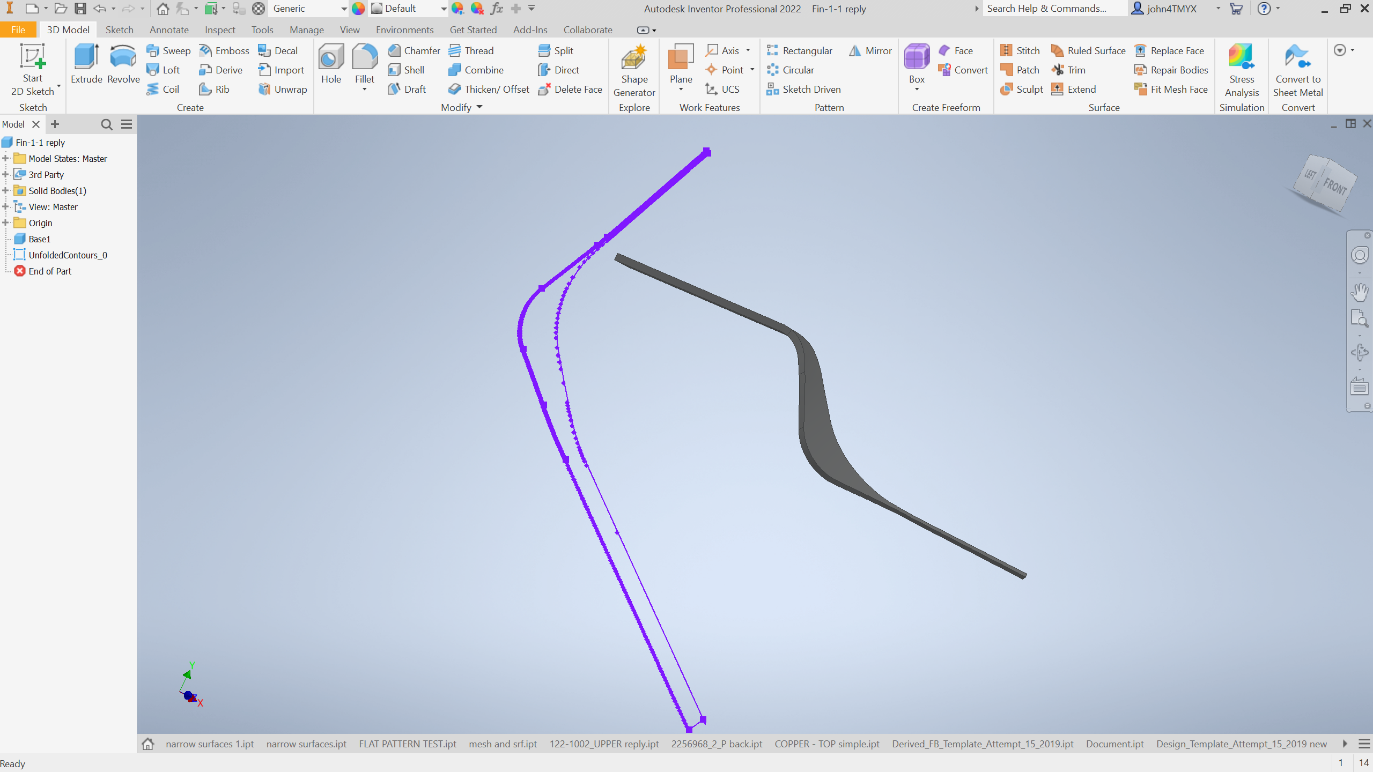Select the Revolve tool
Image resolution: width=1373 pixels, height=772 pixels.
[x=123, y=64]
